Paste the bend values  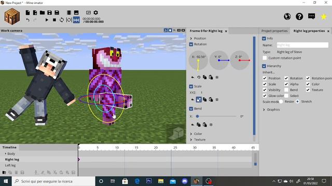pyautogui.click(x=205, y=125)
